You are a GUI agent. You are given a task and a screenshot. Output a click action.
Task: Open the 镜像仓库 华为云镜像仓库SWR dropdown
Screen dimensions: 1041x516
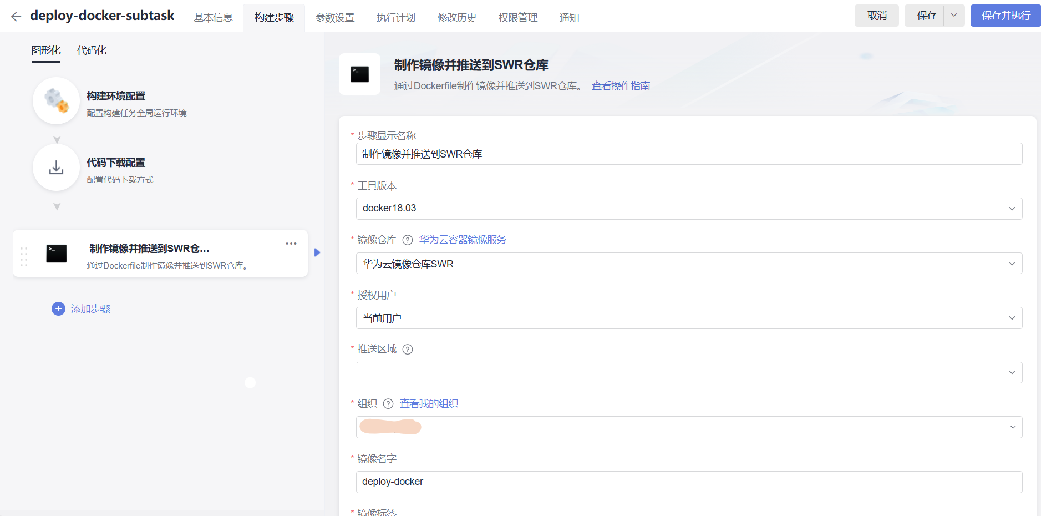(x=689, y=264)
